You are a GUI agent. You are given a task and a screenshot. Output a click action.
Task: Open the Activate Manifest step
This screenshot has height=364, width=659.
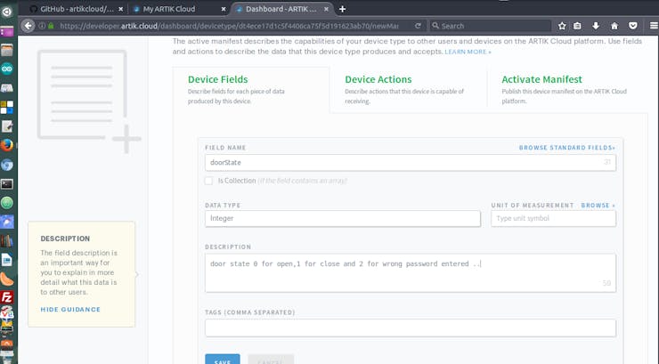click(x=567, y=90)
